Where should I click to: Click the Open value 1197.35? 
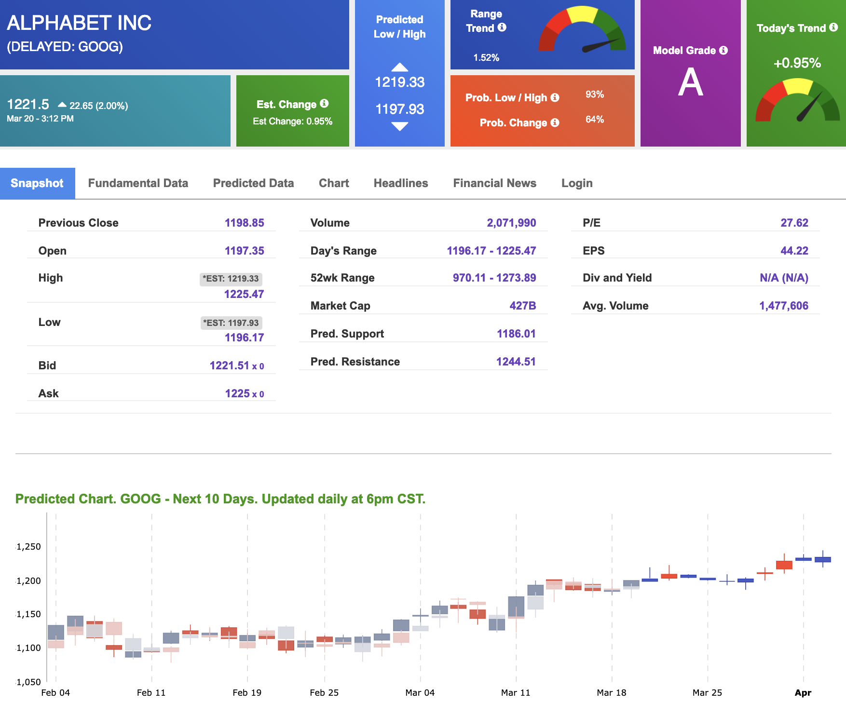[x=244, y=251]
